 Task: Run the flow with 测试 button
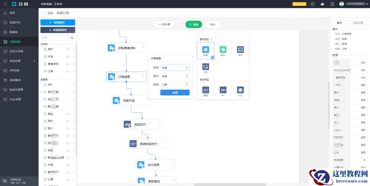point(194,24)
